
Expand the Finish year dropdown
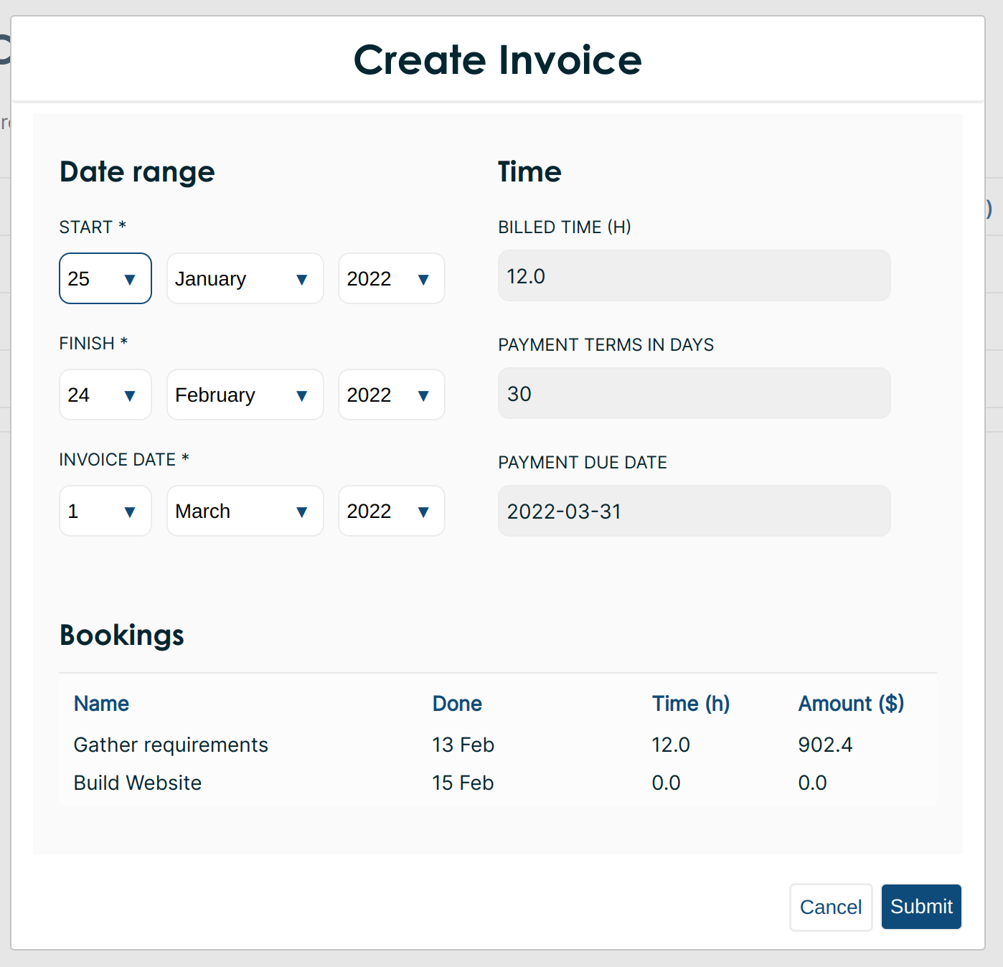(x=391, y=395)
